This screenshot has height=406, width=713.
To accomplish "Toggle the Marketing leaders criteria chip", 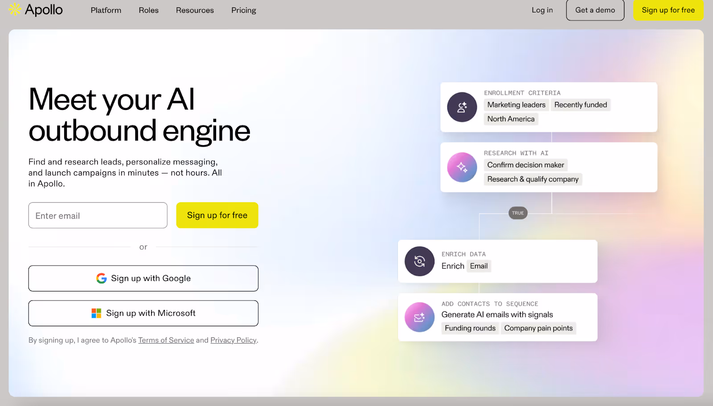I will (x=516, y=105).
